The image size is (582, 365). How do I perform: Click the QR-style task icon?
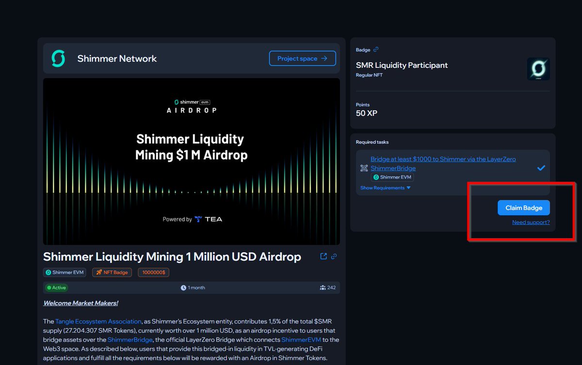coord(364,168)
